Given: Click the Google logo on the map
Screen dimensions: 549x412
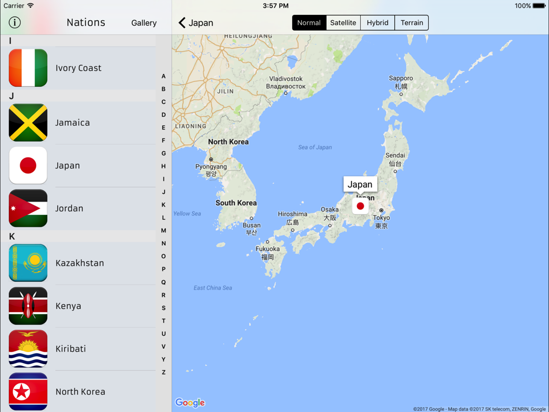Looking at the screenshot, I should pos(190,403).
